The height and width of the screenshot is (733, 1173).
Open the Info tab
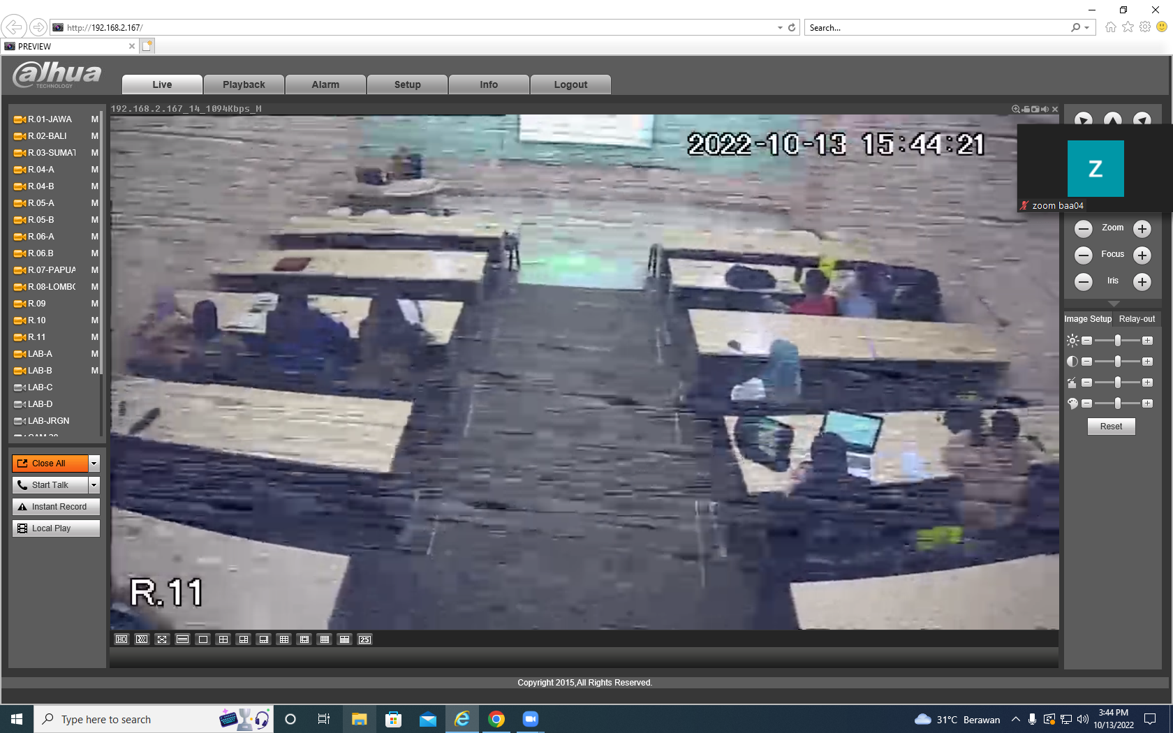point(489,84)
